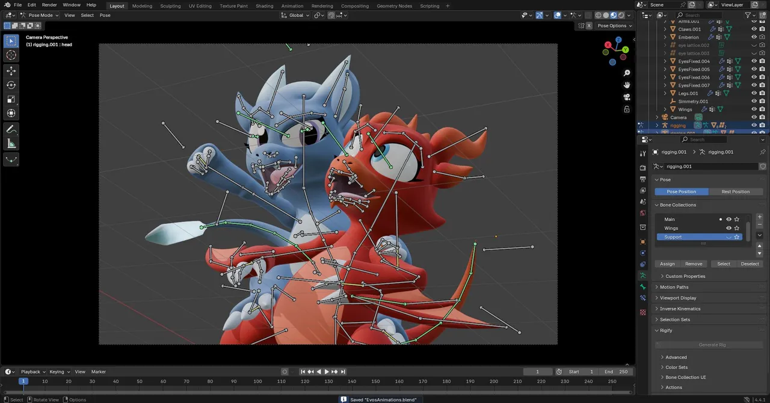
Task: Open the Pose menu in viewport header
Action: click(105, 15)
